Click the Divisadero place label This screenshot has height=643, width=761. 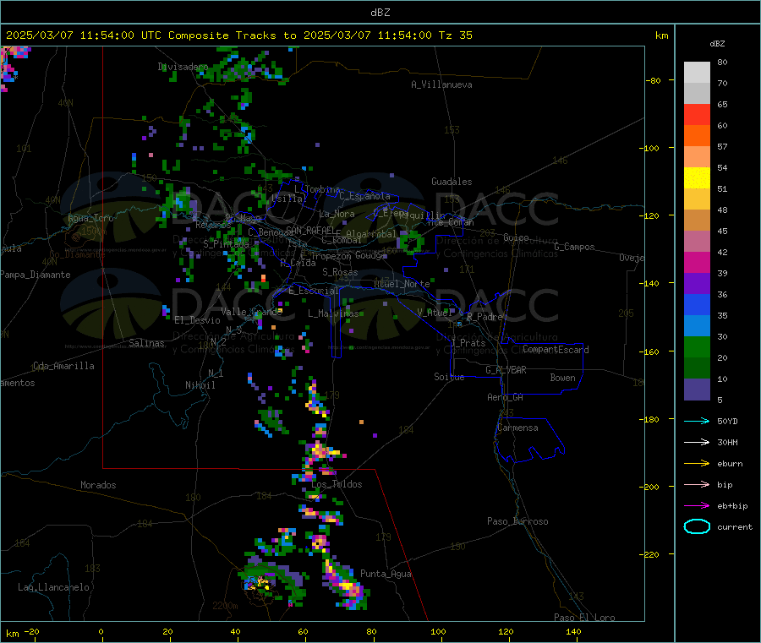(x=183, y=67)
